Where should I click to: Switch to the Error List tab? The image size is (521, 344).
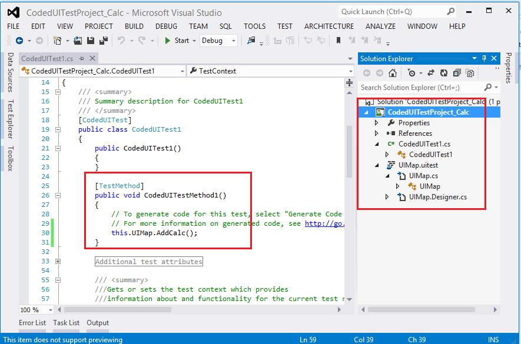[x=32, y=323]
